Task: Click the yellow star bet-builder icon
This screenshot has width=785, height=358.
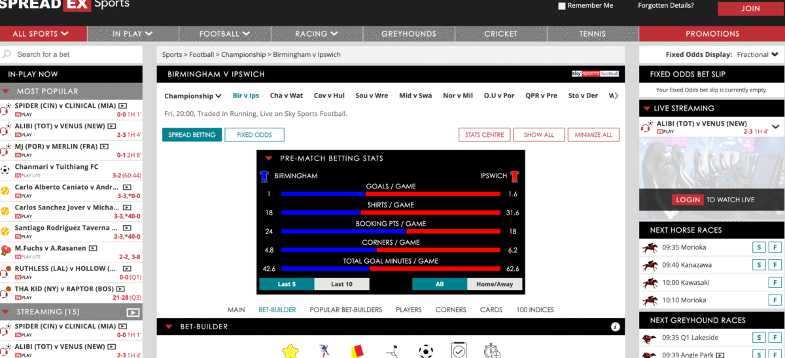Action: pyautogui.click(x=290, y=351)
